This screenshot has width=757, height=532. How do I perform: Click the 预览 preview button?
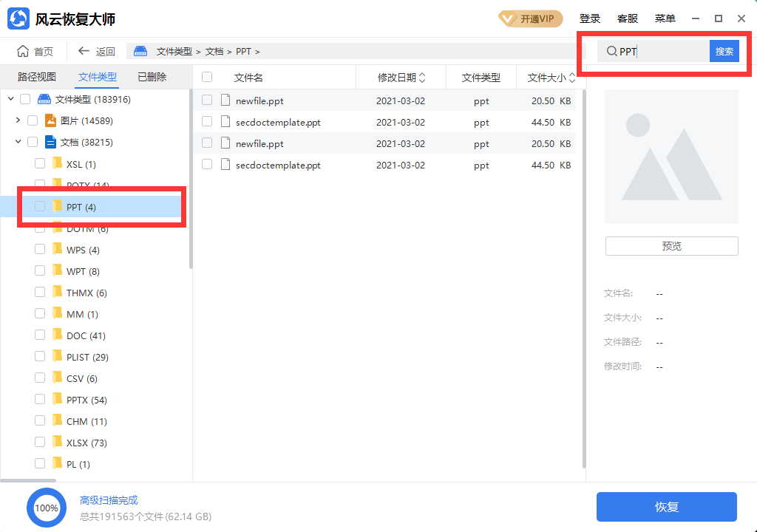click(671, 245)
